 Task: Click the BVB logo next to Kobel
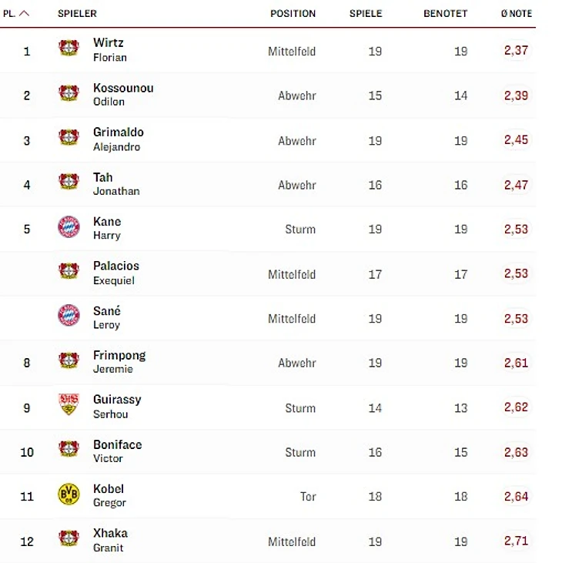(69, 494)
